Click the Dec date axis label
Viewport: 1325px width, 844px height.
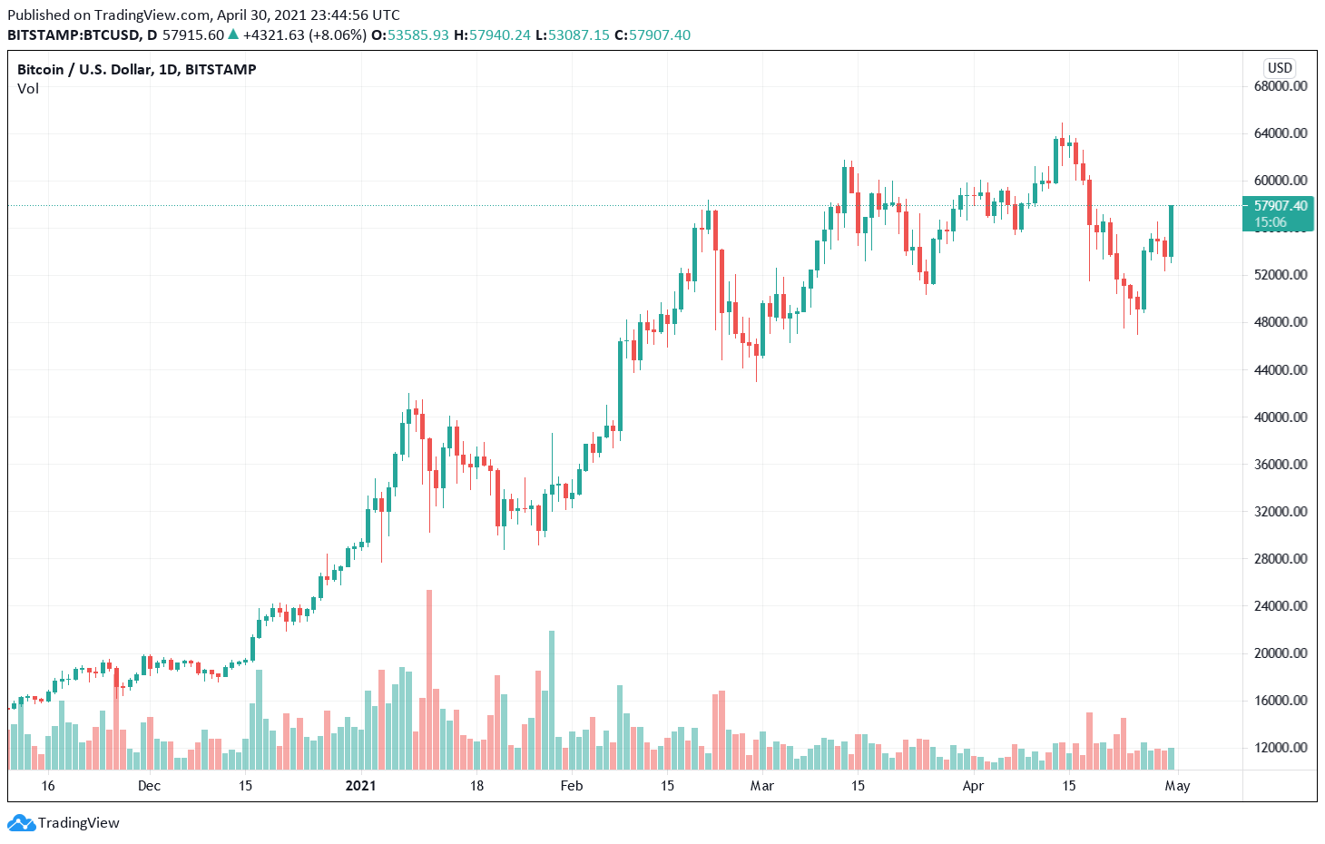149,786
